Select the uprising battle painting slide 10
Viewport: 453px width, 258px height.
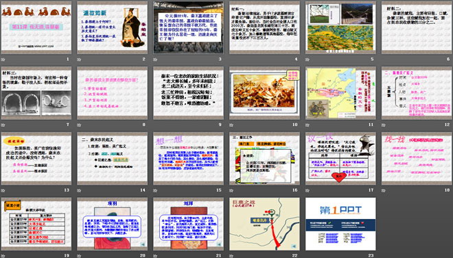264,93
